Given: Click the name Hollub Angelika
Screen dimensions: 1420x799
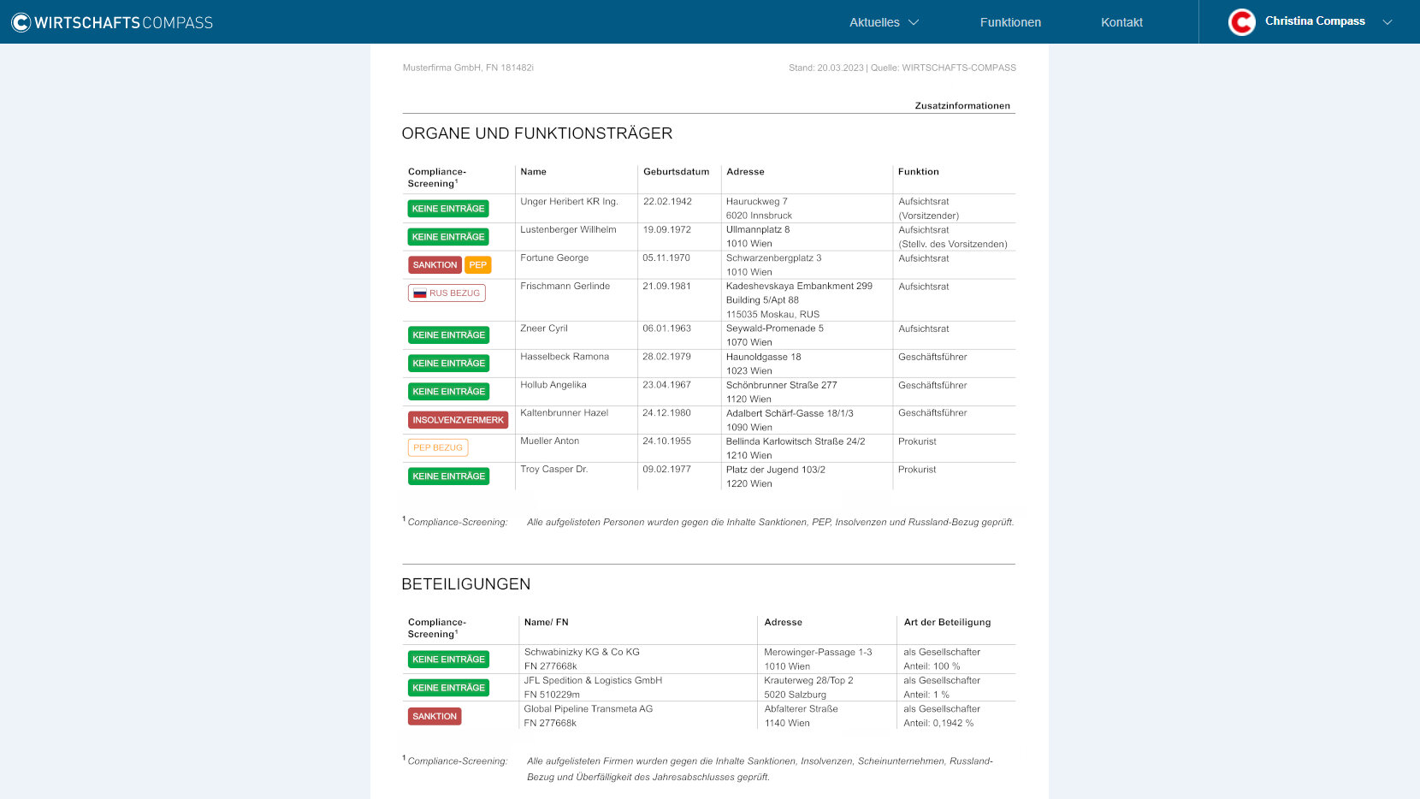Looking at the screenshot, I should [x=553, y=385].
